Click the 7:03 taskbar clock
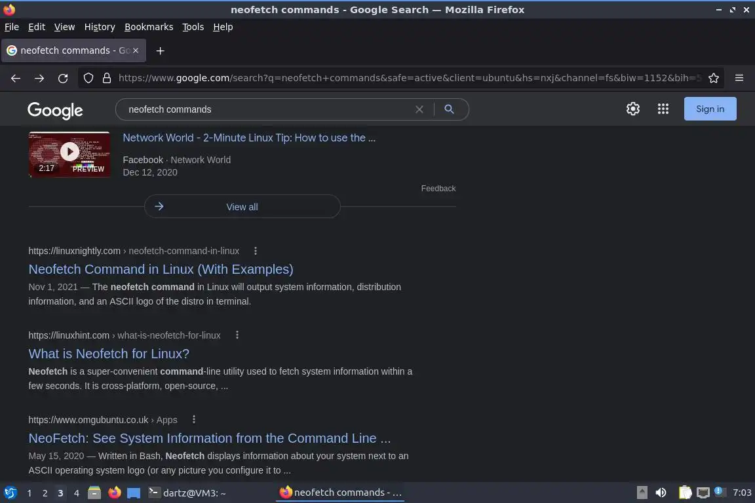This screenshot has width=755, height=503. coord(741,493)
